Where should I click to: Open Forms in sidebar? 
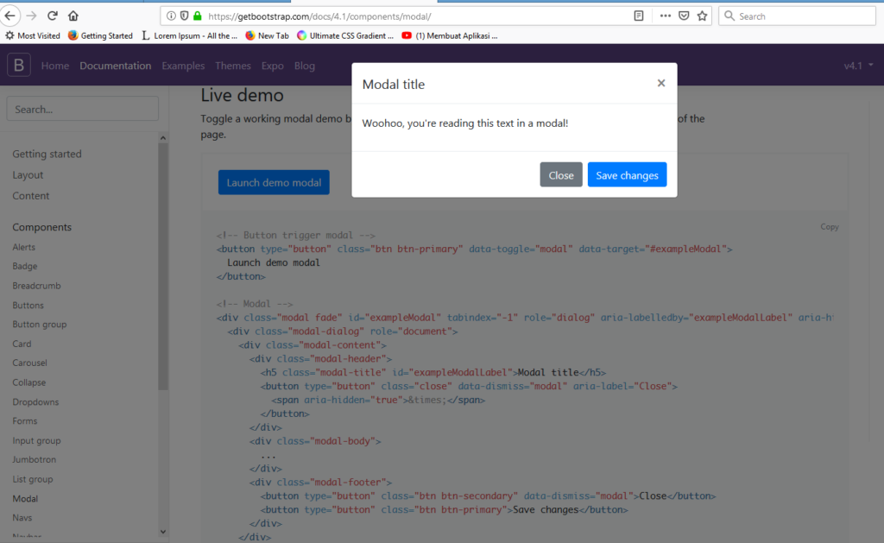(25, 420)
